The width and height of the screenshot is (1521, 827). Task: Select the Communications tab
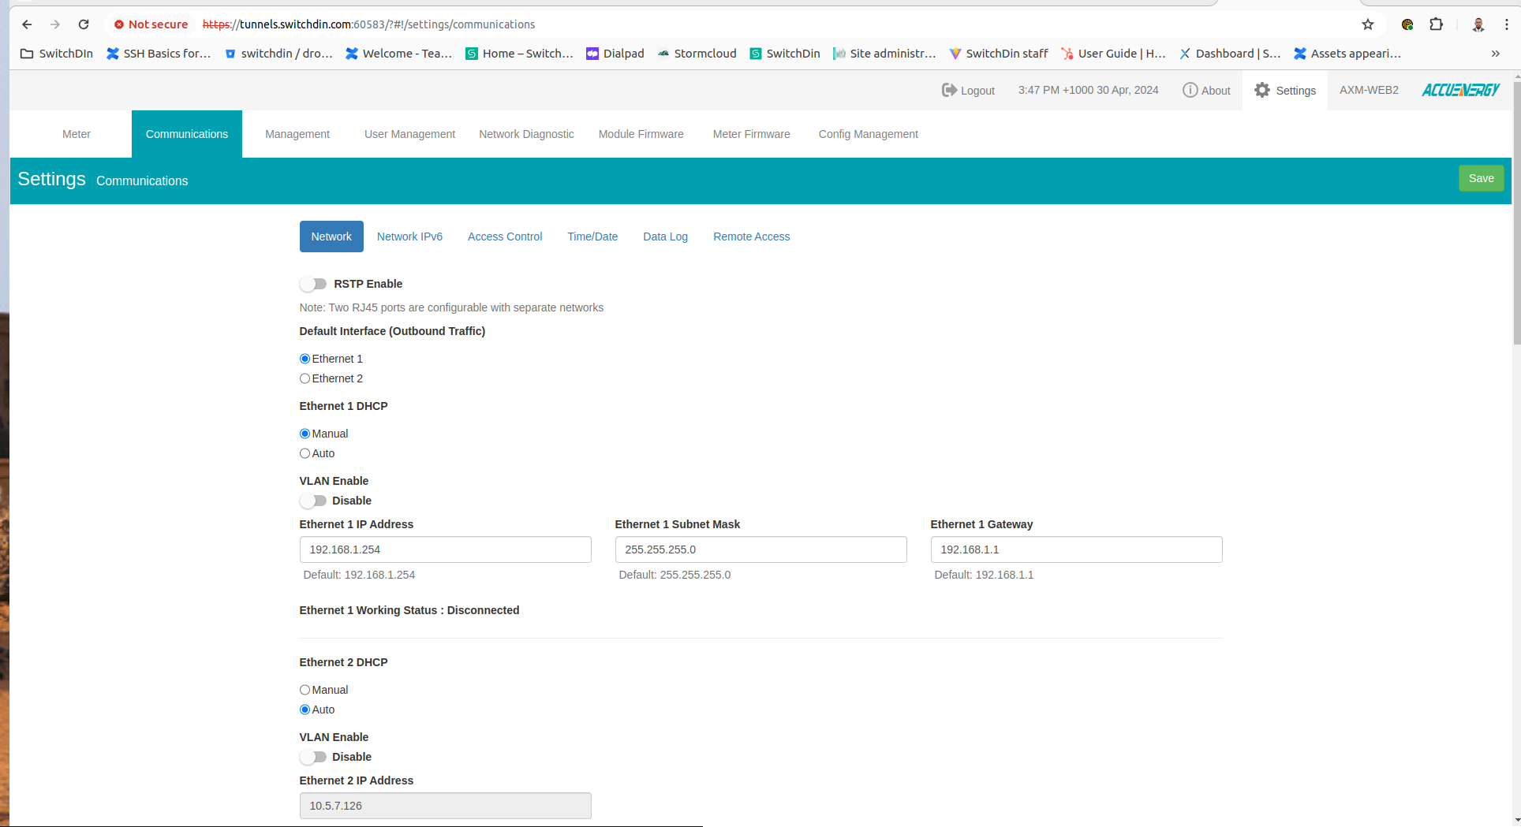(x=187, y=134)
